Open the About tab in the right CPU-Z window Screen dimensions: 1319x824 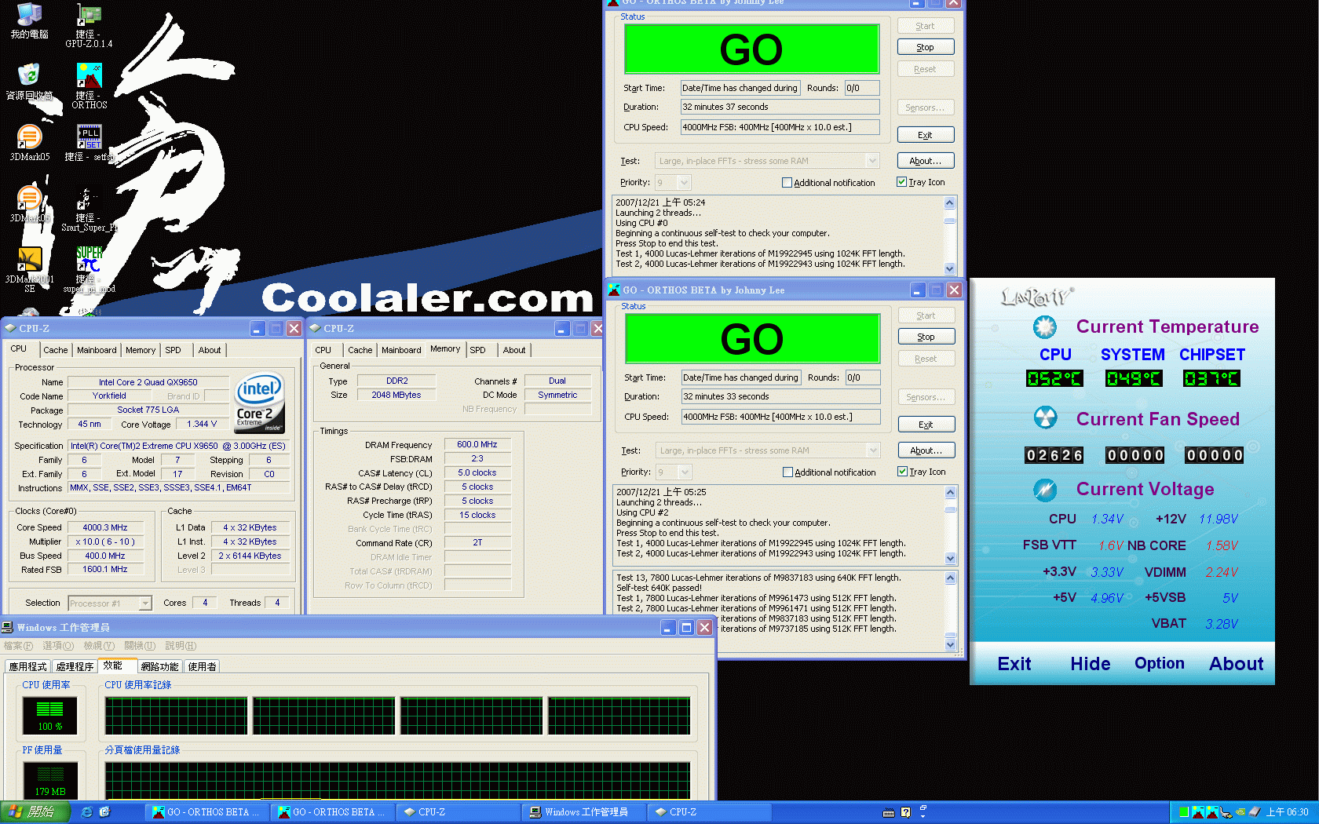pyautogui.click(x=514, y=350)
